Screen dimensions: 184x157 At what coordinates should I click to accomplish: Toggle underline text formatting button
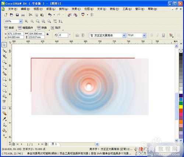click(163, 35)
